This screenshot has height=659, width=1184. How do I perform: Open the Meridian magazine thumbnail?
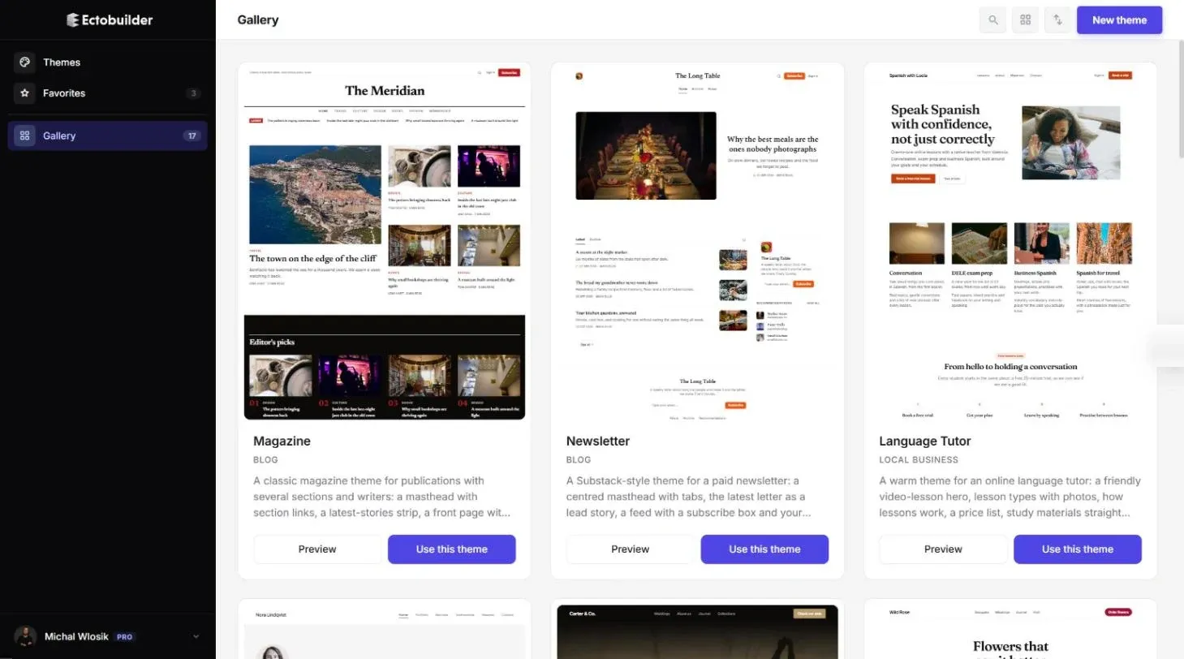pos(385,242)
